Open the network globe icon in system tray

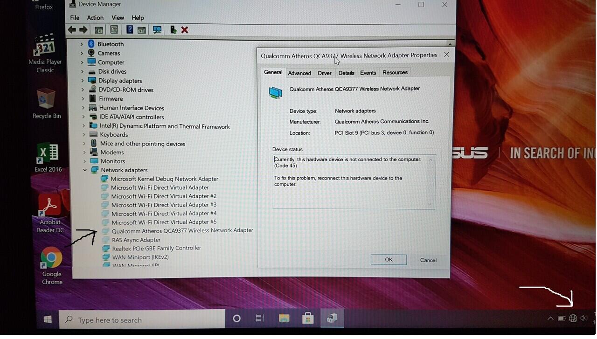573,318
